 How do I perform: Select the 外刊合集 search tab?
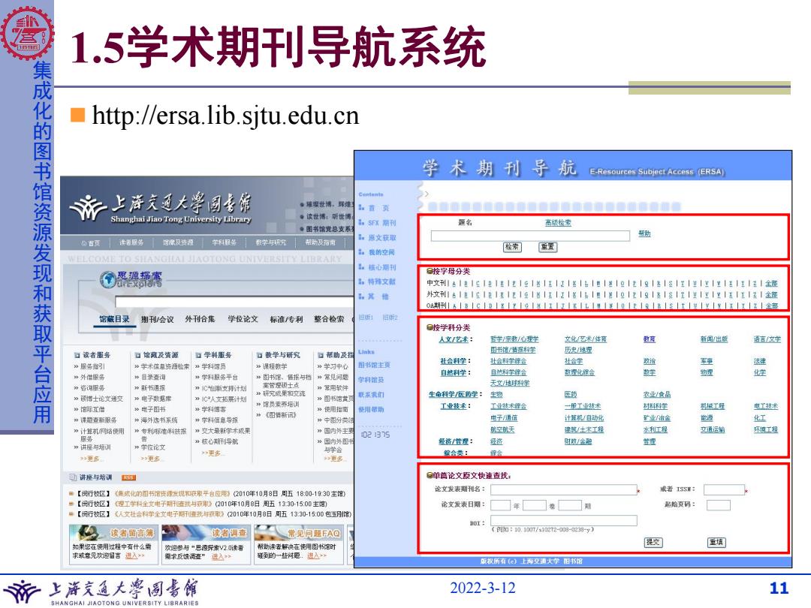click(200, 319)
